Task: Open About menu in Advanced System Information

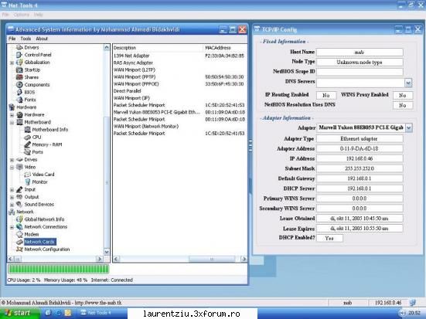Action: 42,39
